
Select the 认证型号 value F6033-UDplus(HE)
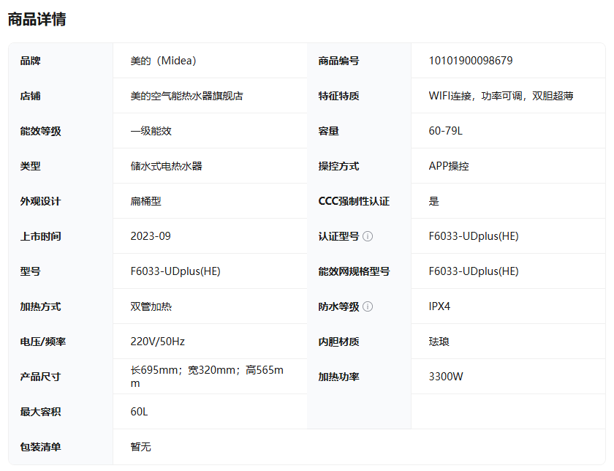tap(474, 236)
